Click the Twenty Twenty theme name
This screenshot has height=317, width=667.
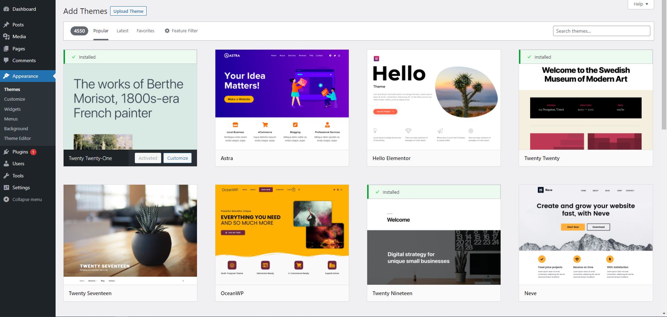(x=542, y=158)
